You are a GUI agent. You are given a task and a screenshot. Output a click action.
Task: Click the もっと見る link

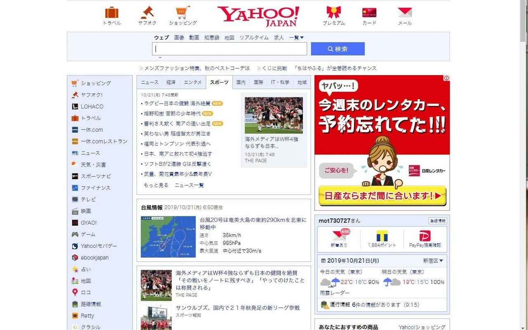156,185
